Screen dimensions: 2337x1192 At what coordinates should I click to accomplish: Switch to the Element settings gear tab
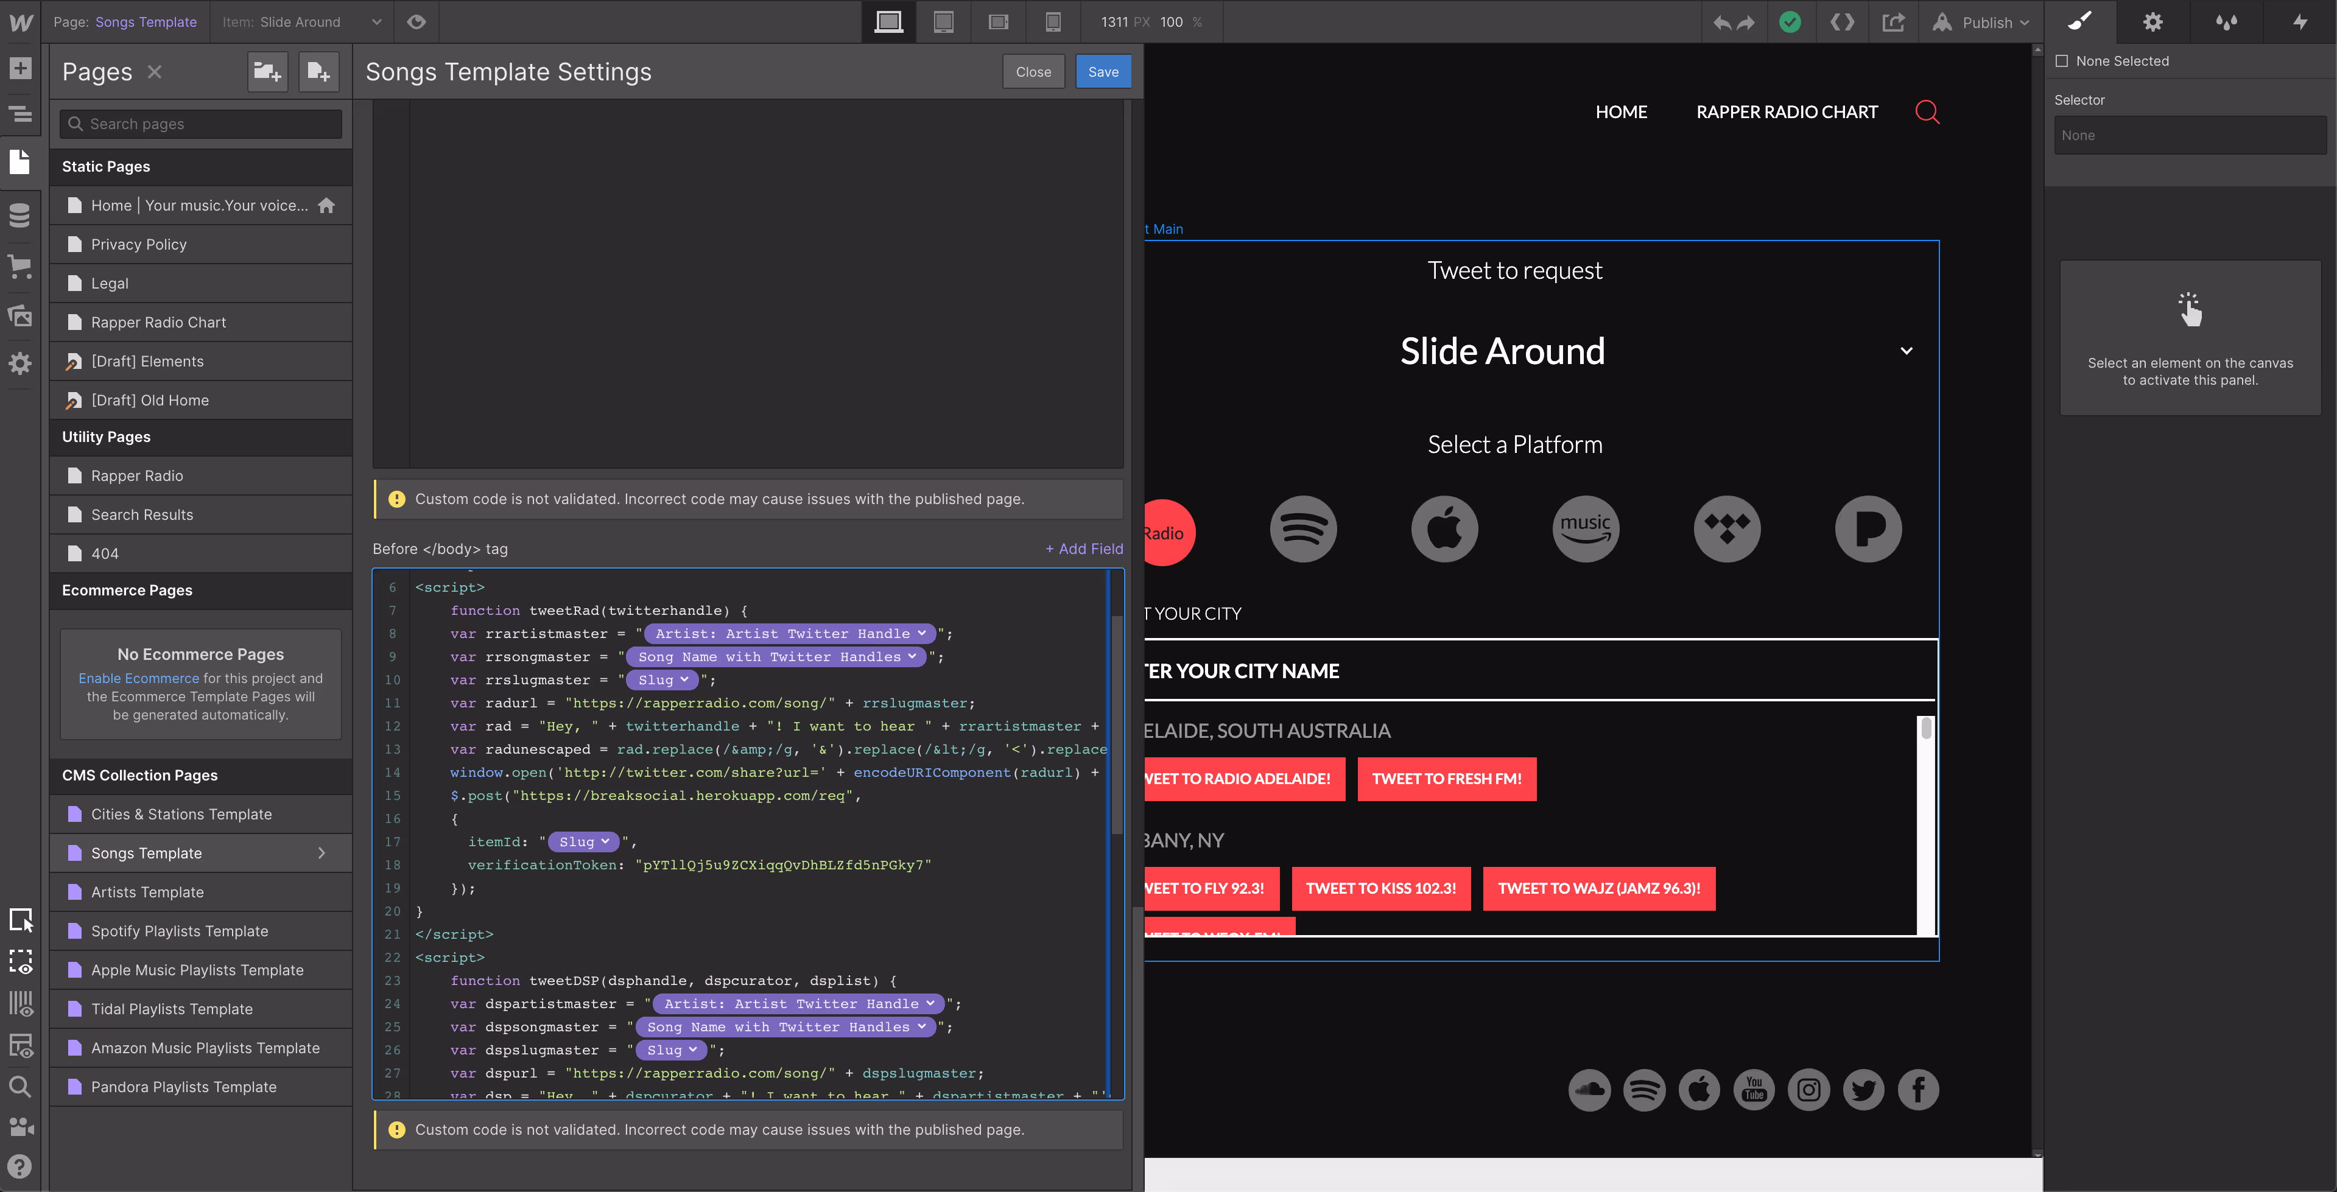(2153, 22)
